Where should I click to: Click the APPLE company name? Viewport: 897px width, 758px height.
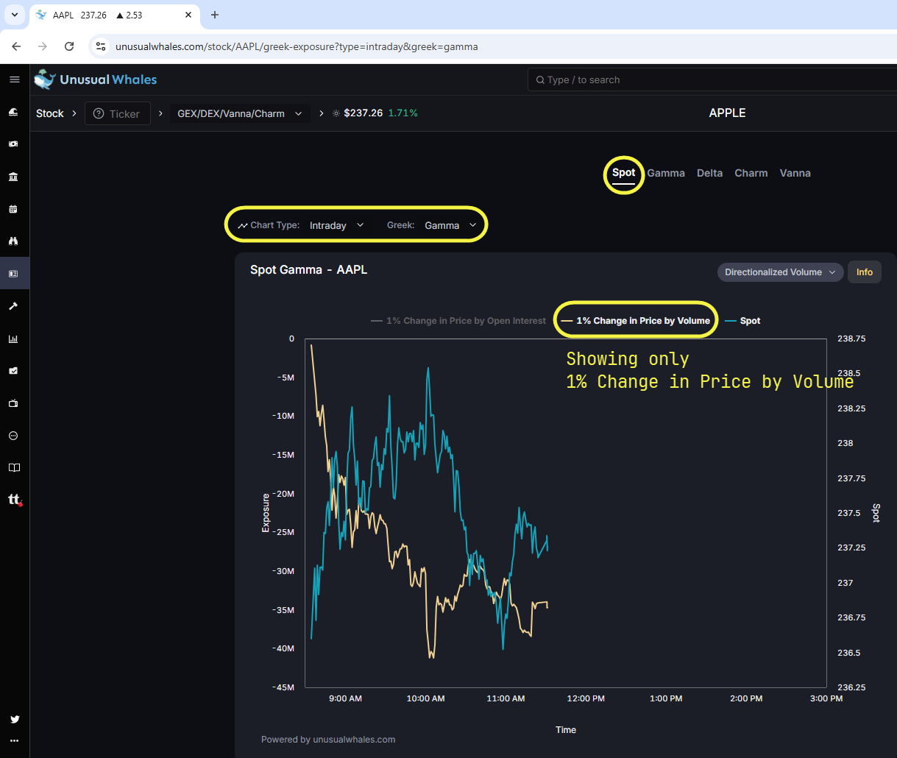tap(727, 113)
